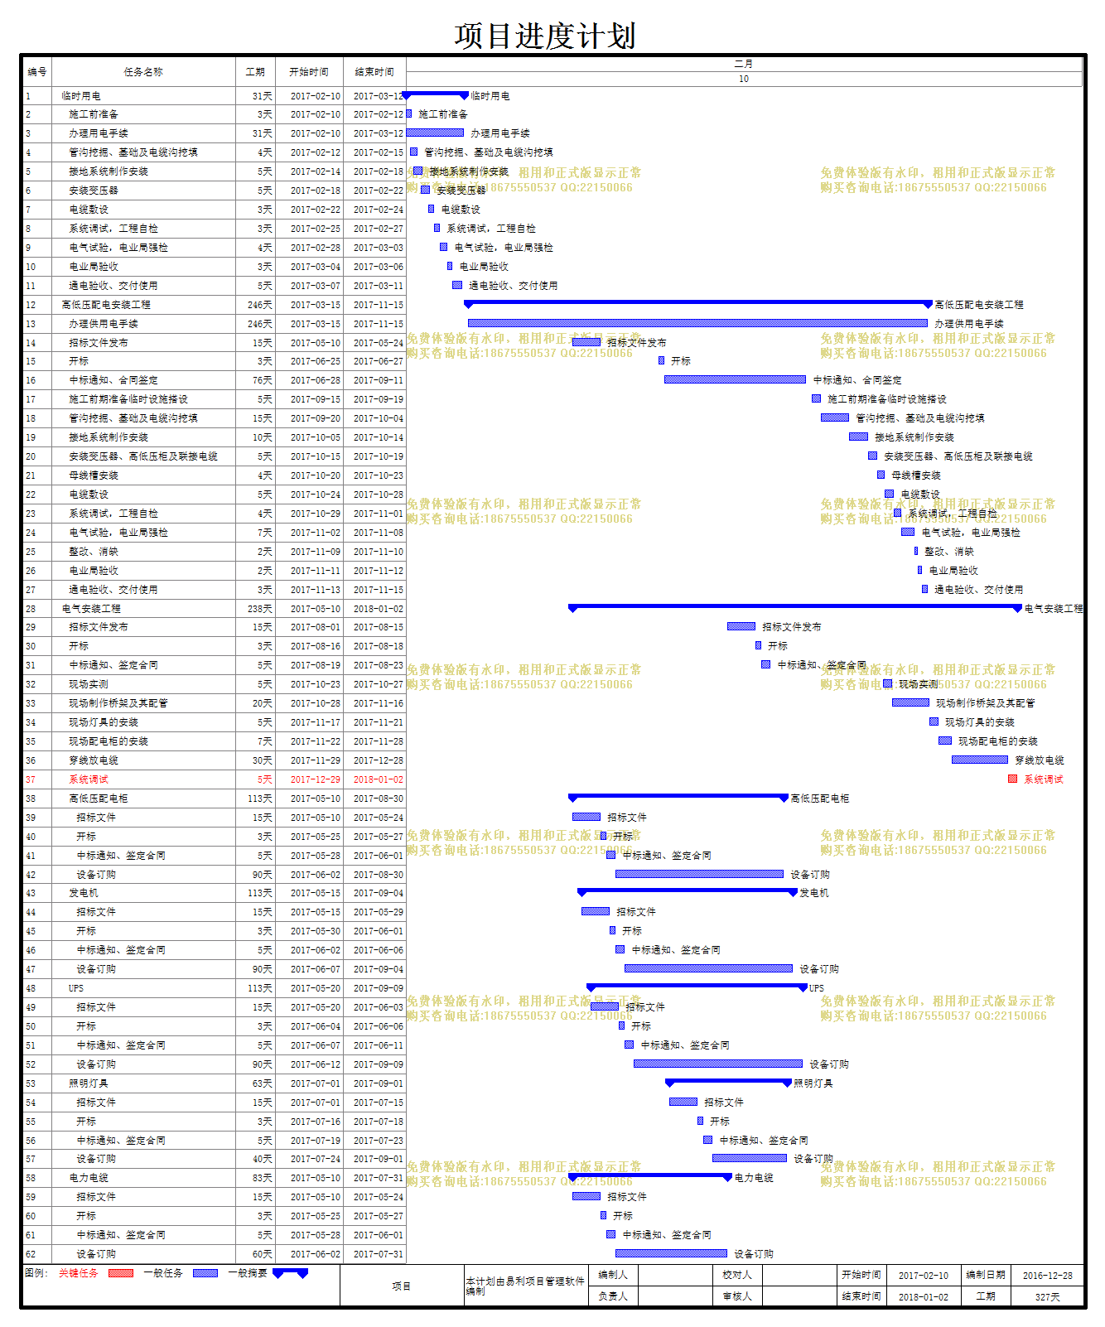1105x1327 pixels.
Task: Select the 穿线放电缆 Gantt bar
Action: pyautogui.click(x=980, y=760)
